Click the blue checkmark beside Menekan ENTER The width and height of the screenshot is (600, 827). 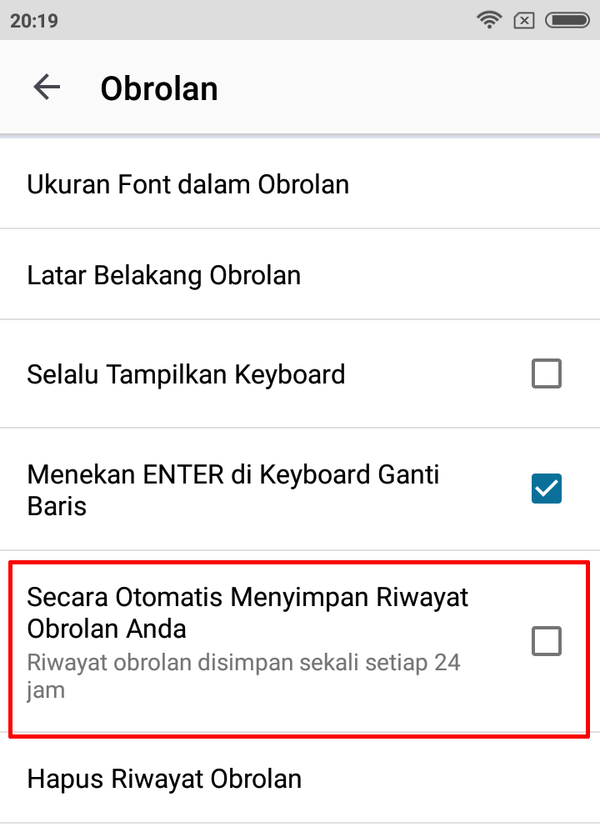[x=547, y=489]
